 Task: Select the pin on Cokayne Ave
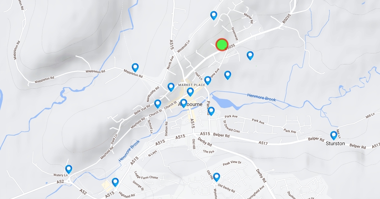pyautogui.click(x=208, y=81)
